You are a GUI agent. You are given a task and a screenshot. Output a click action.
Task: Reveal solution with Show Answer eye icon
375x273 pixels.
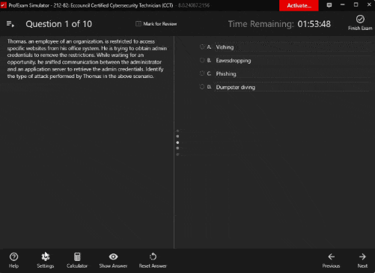pos(113,256)
